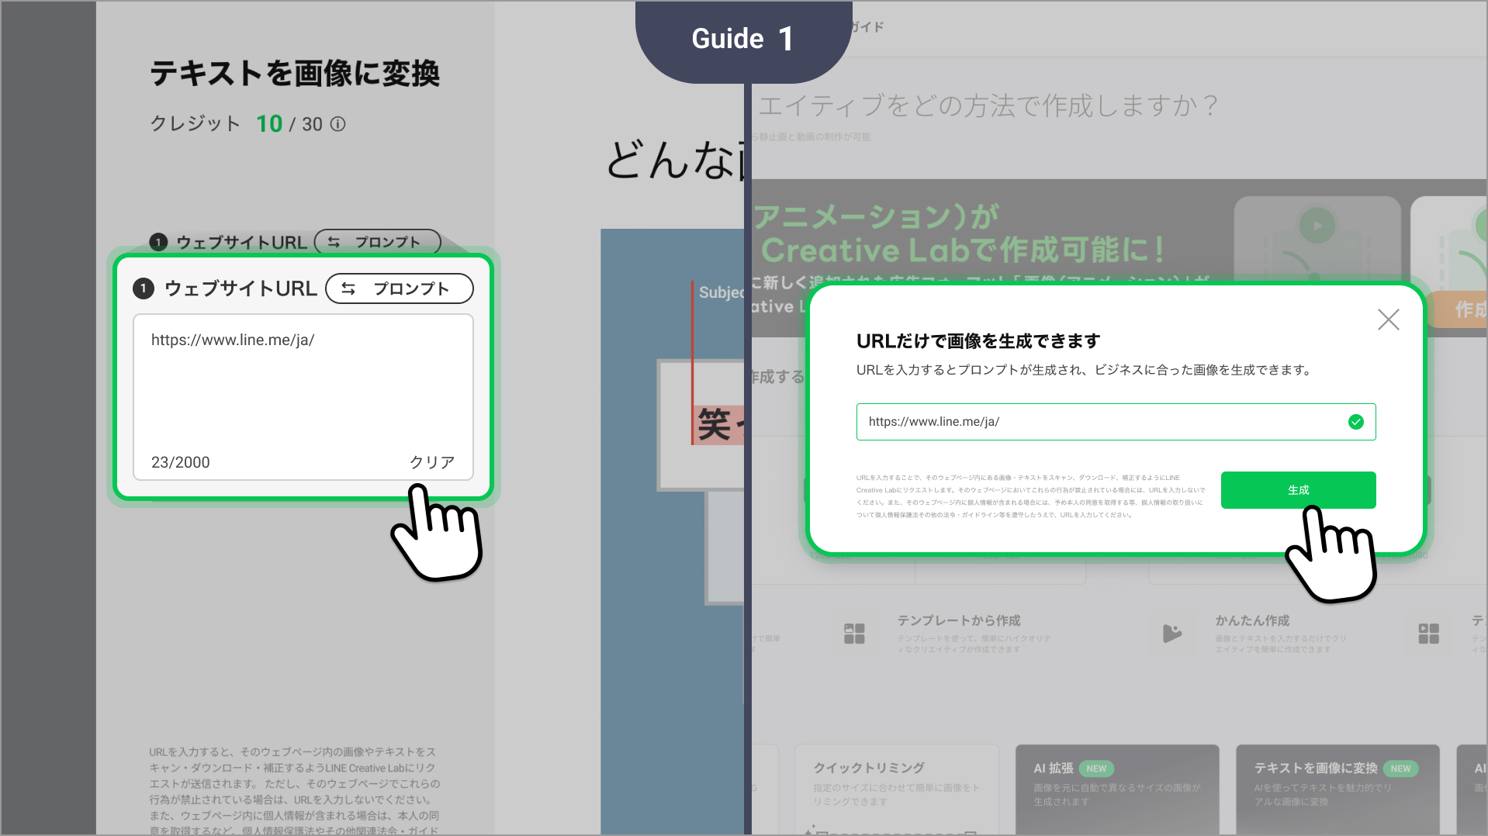Click クリア to clear the URL text
The height and width of the screenshot is (836, 1488).
pyautogui.click(x=431, y=462)
